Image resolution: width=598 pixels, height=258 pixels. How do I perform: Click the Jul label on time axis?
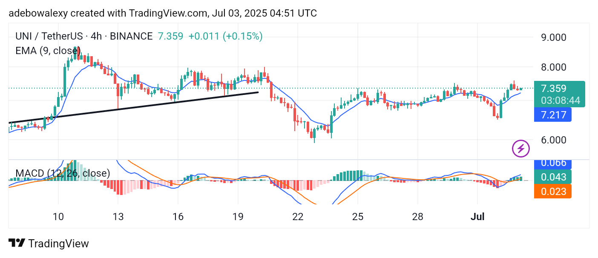click(x=477, y=217)
